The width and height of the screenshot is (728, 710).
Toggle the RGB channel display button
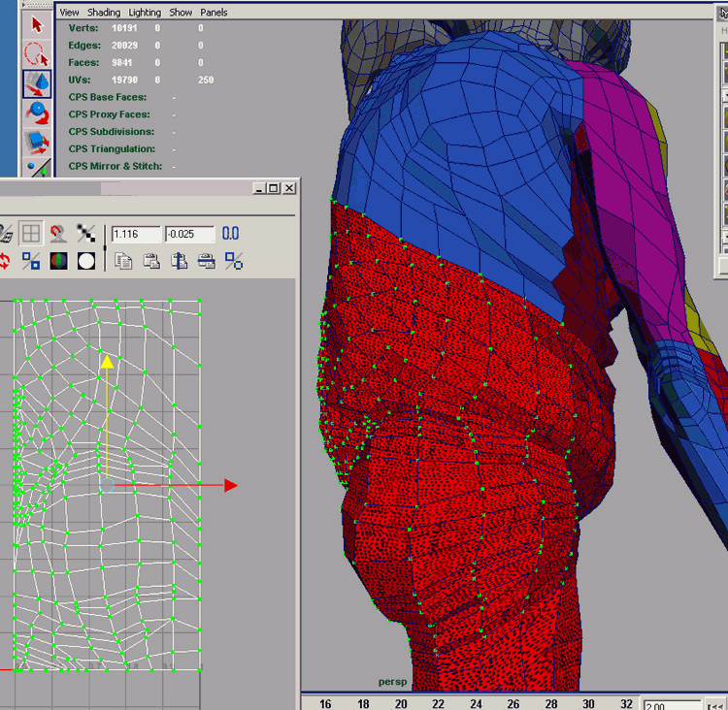pos(59,261)
